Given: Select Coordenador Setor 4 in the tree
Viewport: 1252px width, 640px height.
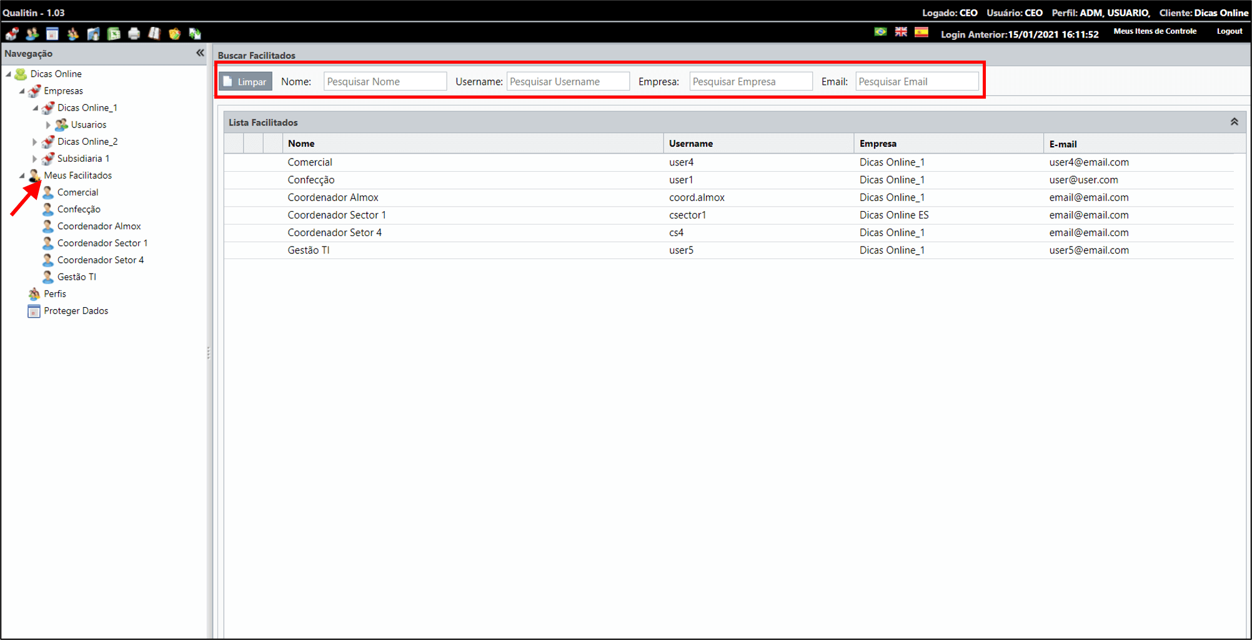Looking at the screenshot, I should pyautogui.click(x=101, y=260).
